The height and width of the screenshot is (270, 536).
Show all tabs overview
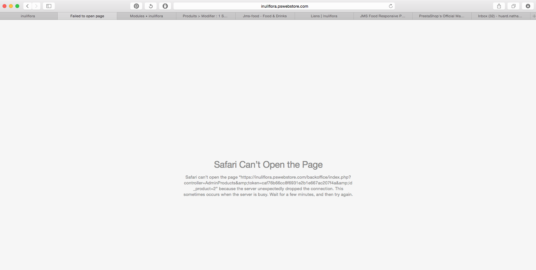click(x=513, y=6)
